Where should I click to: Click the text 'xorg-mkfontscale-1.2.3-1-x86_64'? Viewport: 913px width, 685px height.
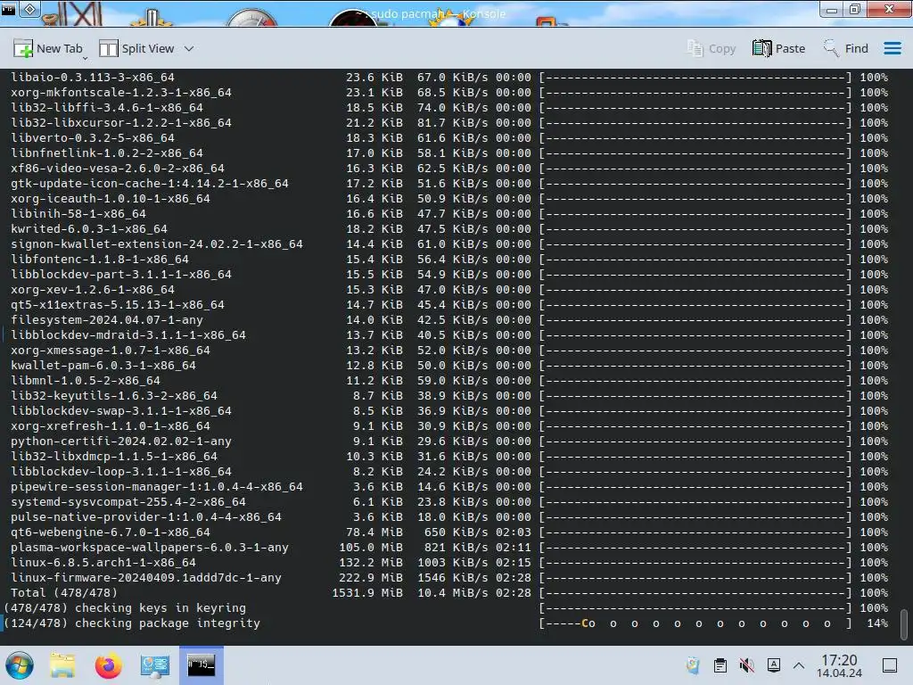pos(121,93)
